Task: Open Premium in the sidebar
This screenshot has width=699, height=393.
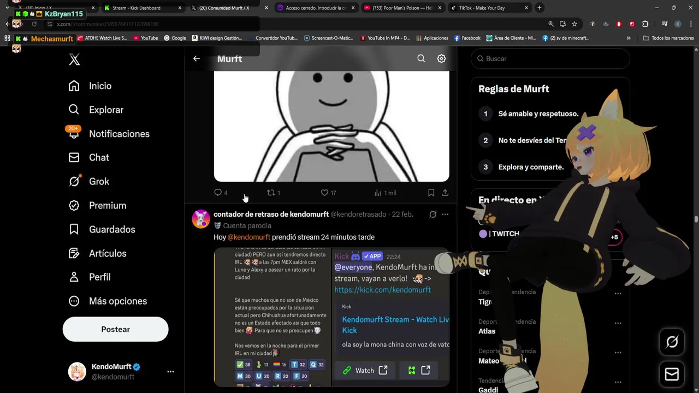Action: coord(97,205)
